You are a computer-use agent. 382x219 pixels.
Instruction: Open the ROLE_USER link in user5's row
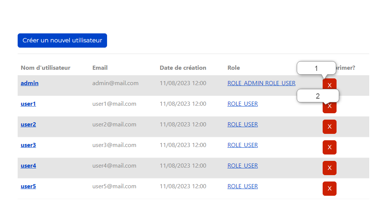pos(243,186)
